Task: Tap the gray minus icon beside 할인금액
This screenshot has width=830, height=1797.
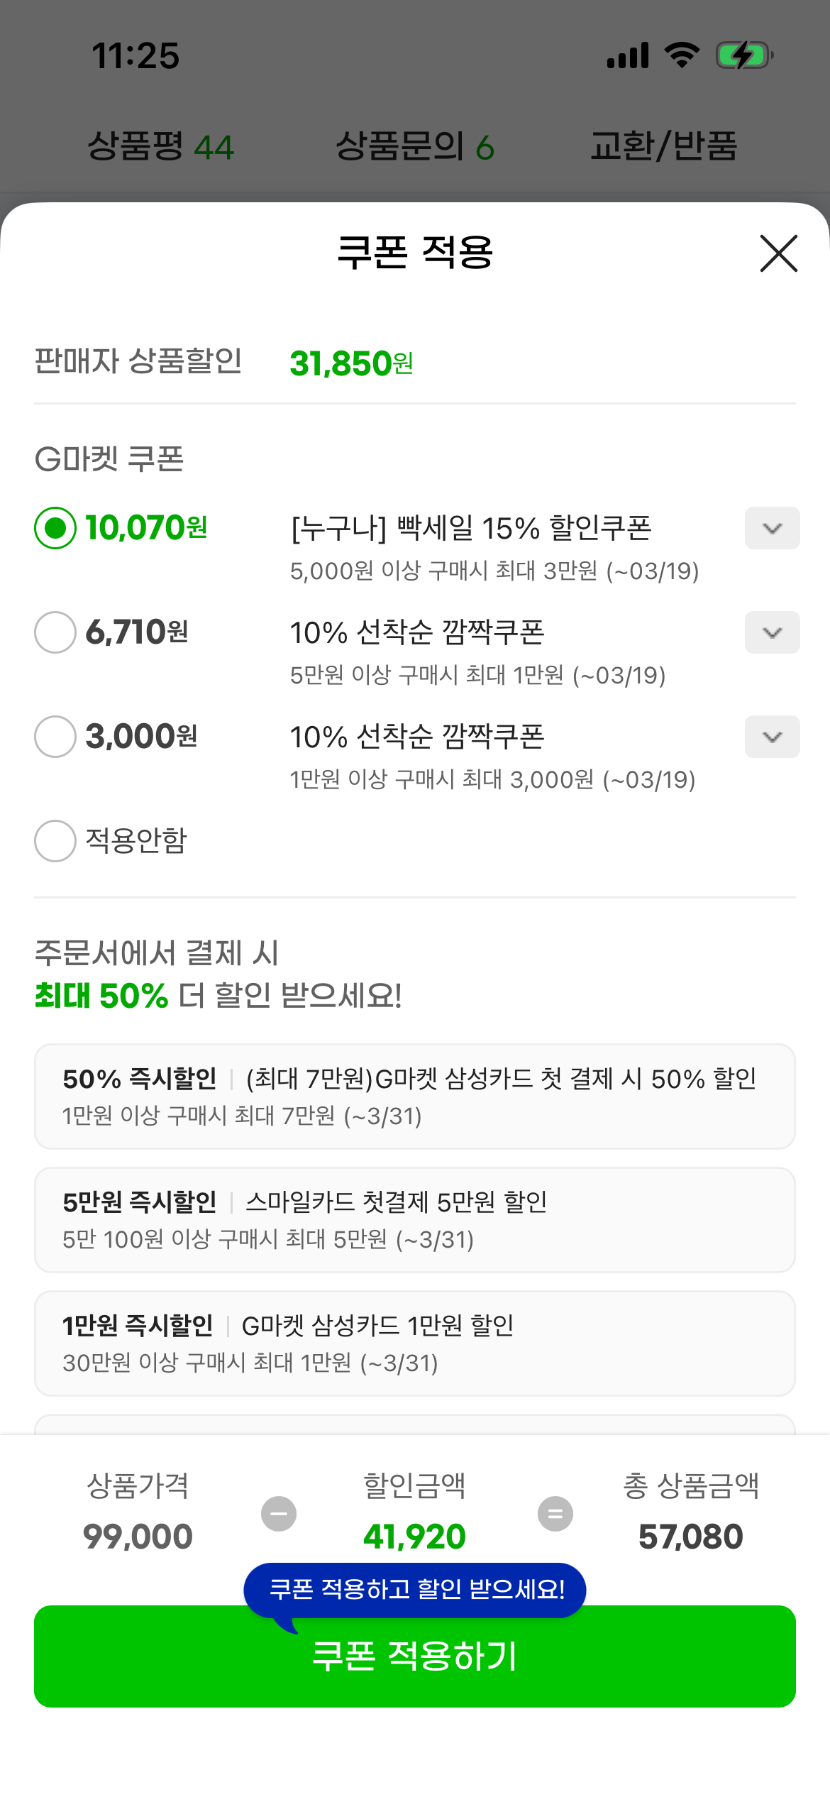Action: [279, 1514]
